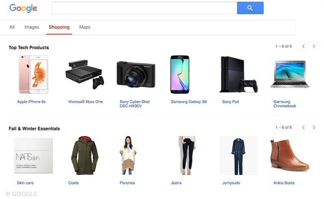The image size is (324, 199).
Task: Open the Maps tab
Action: pos(85,27)
